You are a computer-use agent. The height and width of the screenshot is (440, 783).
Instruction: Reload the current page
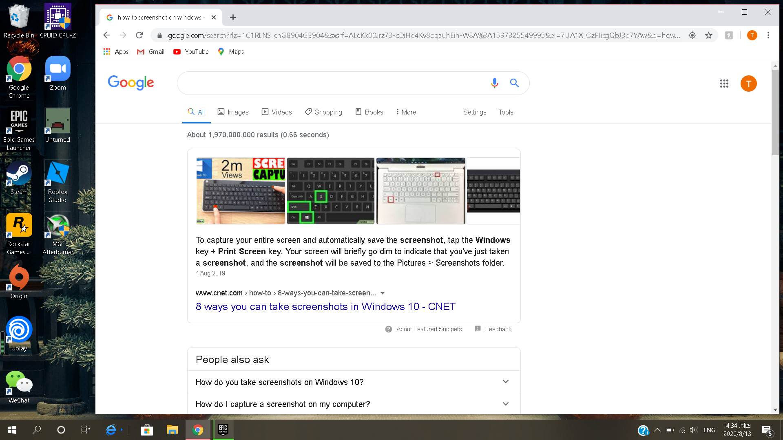[139, 35]
